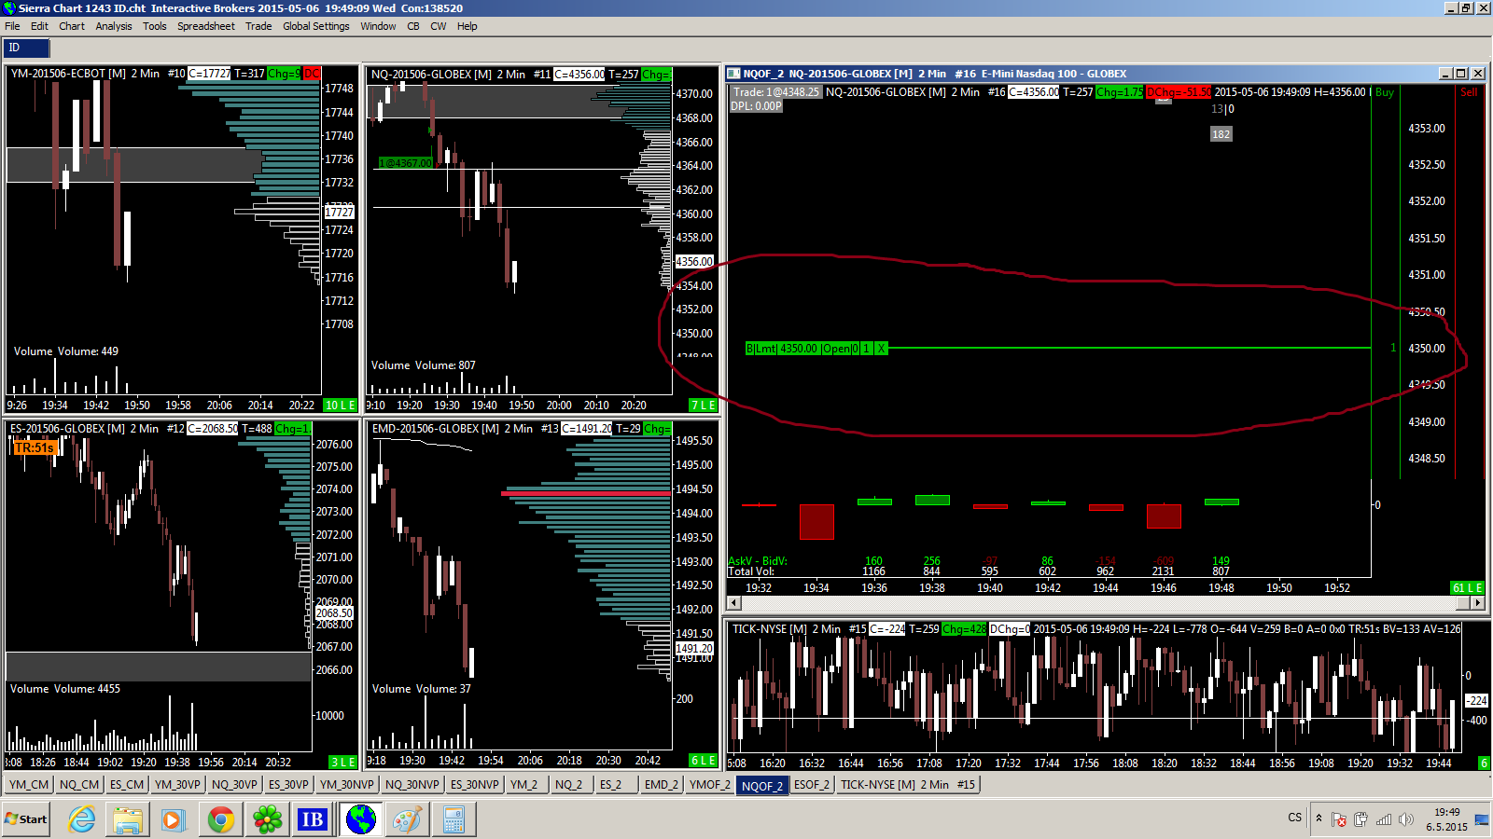The height and width of the screenshot is (839, 1493).
Task: Open the Trade menu
Action: point(258,26)
